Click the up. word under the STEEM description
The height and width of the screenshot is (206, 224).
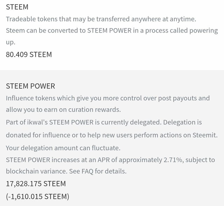click(10, 42)
